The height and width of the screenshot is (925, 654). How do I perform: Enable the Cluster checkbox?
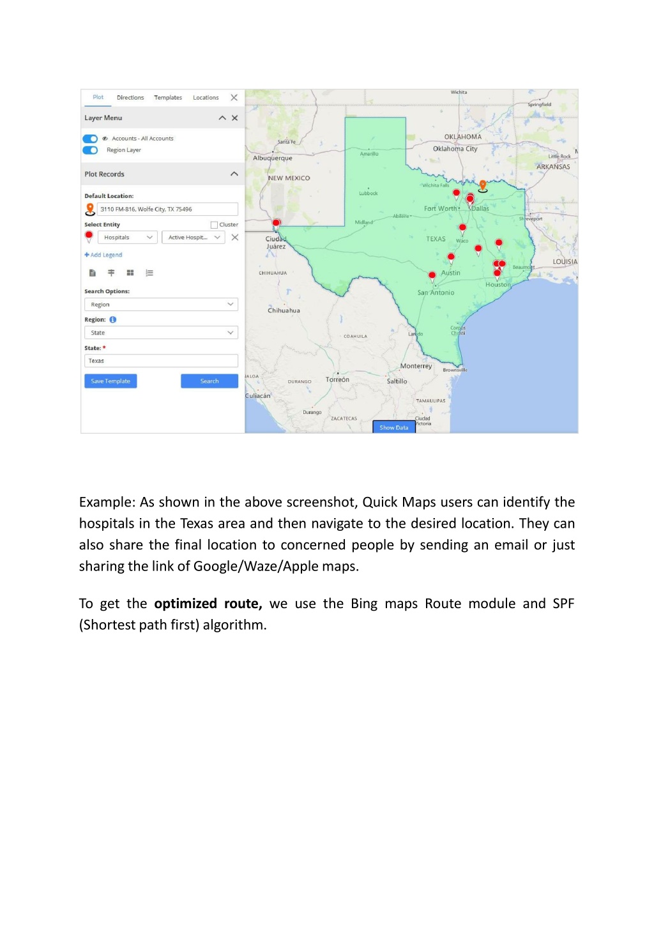(x=214, y=225)
